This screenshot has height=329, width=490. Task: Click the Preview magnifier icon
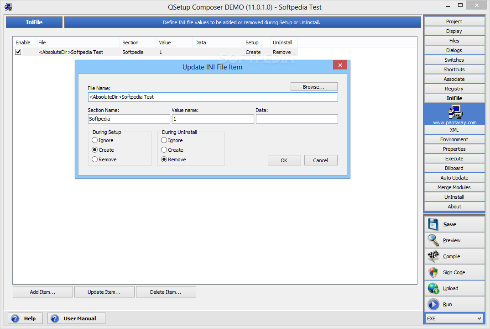[433, 240]
